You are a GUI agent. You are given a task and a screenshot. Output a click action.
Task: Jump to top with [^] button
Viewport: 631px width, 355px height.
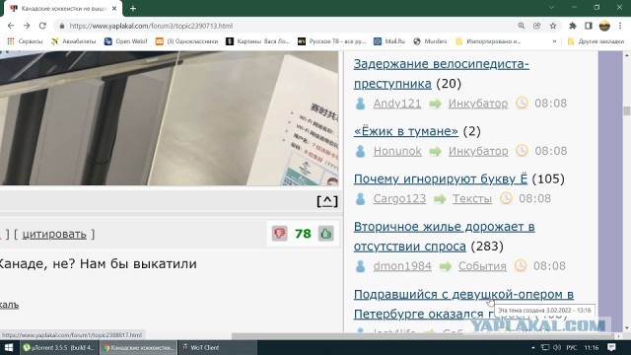pos(327,201)
